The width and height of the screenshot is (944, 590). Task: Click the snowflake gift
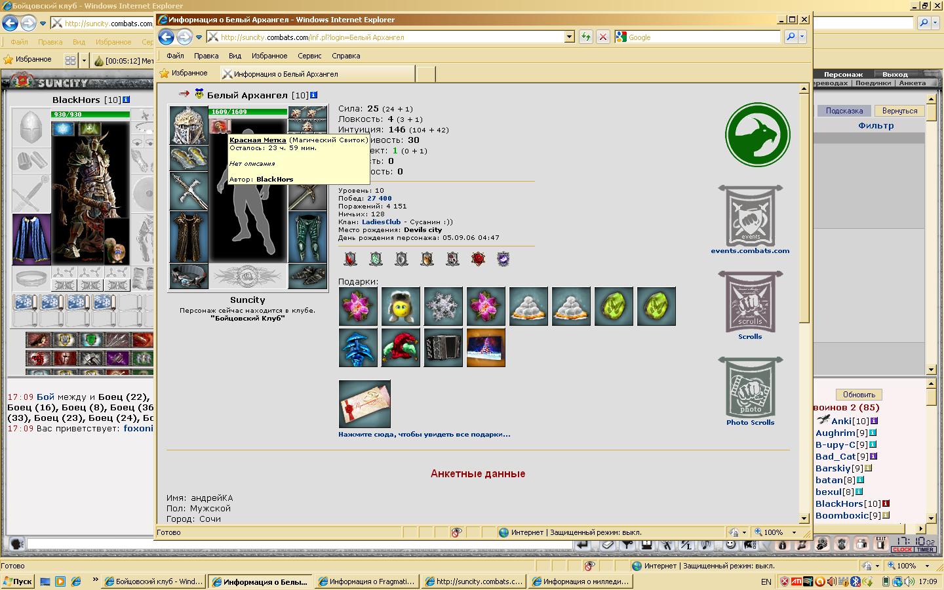coord(443,306)
